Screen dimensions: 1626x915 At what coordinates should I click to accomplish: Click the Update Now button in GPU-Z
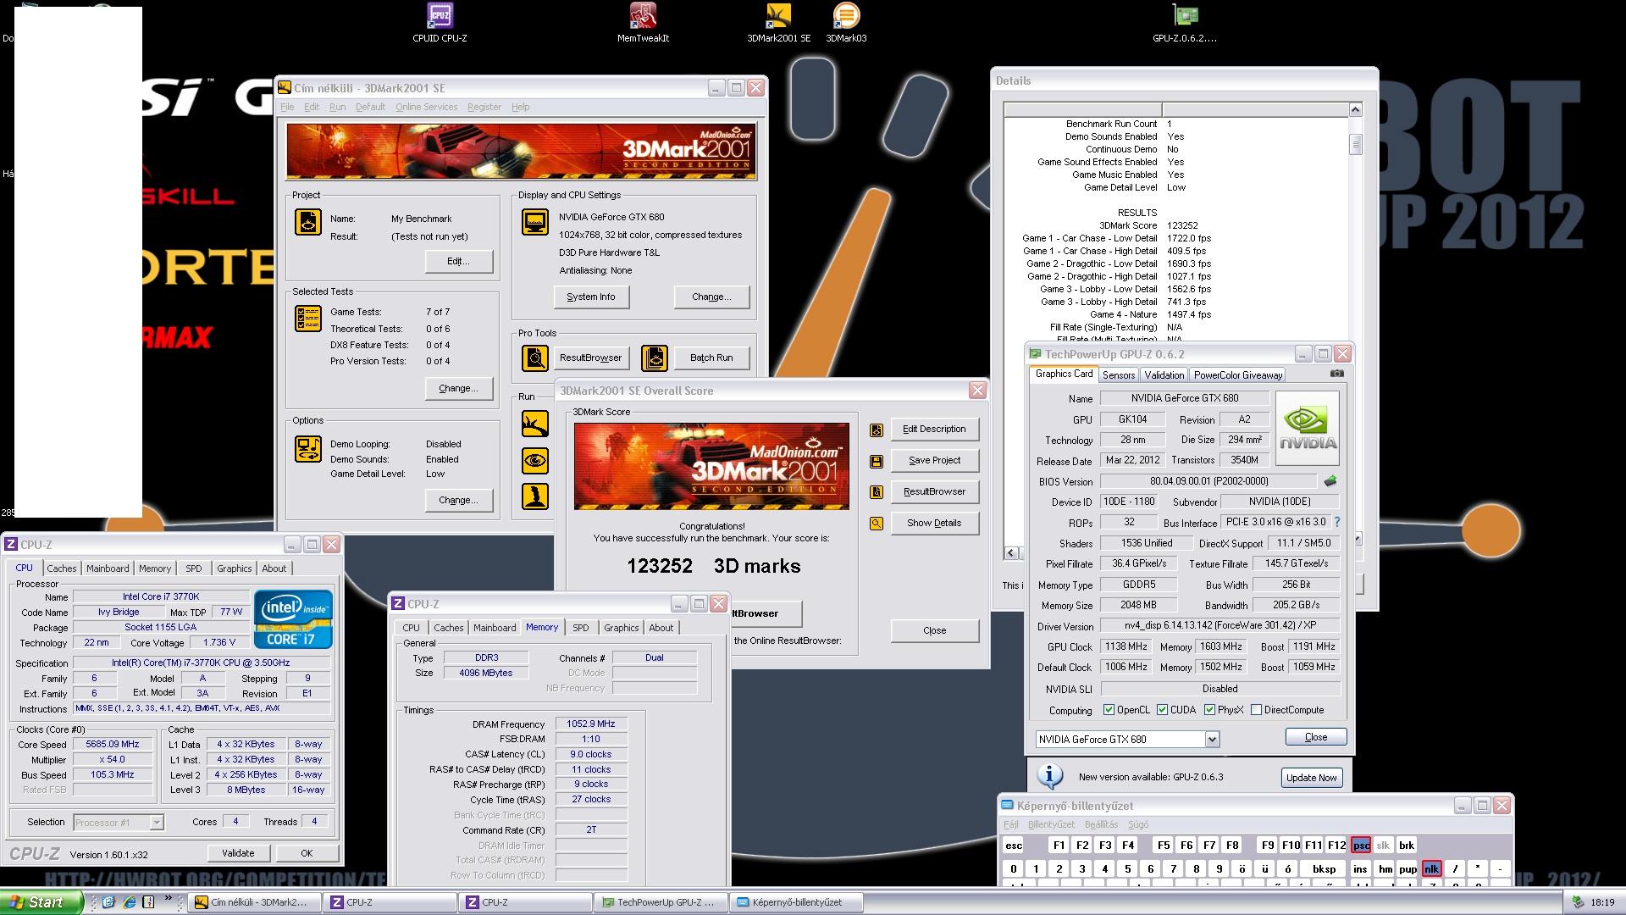1311,778
